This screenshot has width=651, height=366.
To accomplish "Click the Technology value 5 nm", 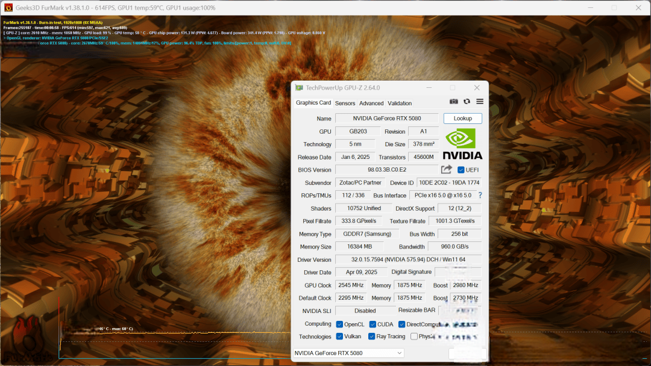I will coord(356,144).
